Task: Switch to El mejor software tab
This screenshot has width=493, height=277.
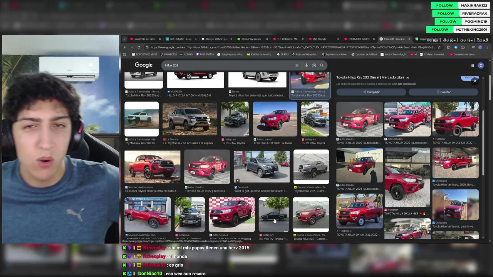Action: [216, 39]
